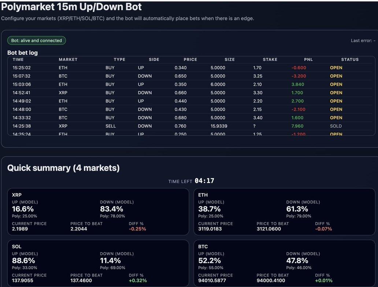This screenshot has height=287, width=378.
Task: Click the STAKE column header
Action: (270, 59)
